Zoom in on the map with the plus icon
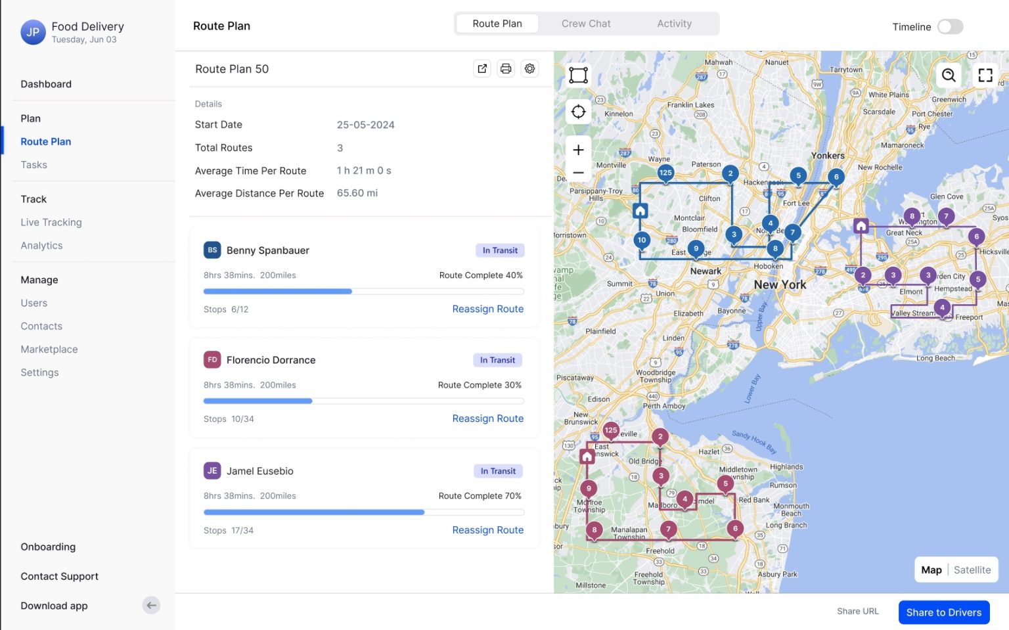The width and height of the screenshot is (1009, 630). coord(577,149)
